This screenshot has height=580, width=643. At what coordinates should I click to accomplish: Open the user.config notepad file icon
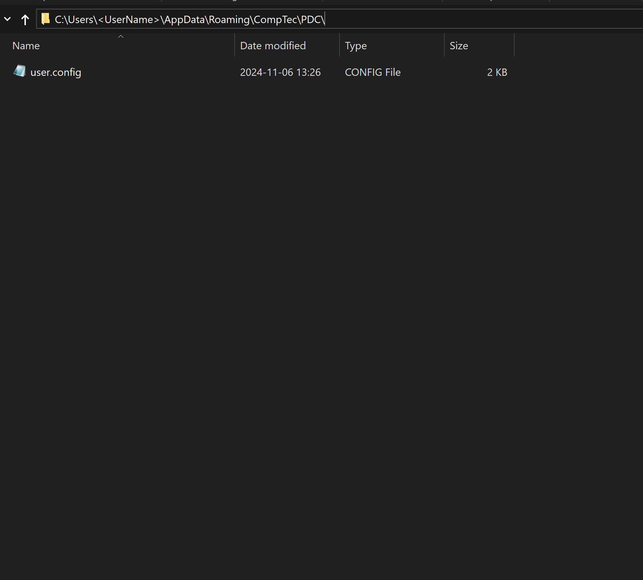click(x=19, y=71)
